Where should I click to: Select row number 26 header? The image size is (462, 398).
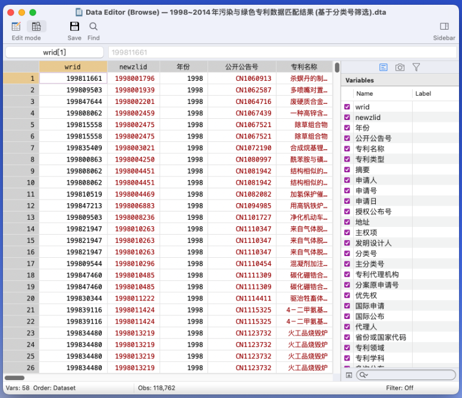coord(21,368)
